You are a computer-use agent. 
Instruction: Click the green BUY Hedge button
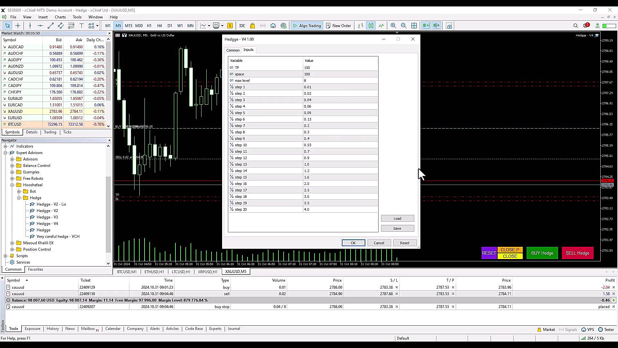542,253
